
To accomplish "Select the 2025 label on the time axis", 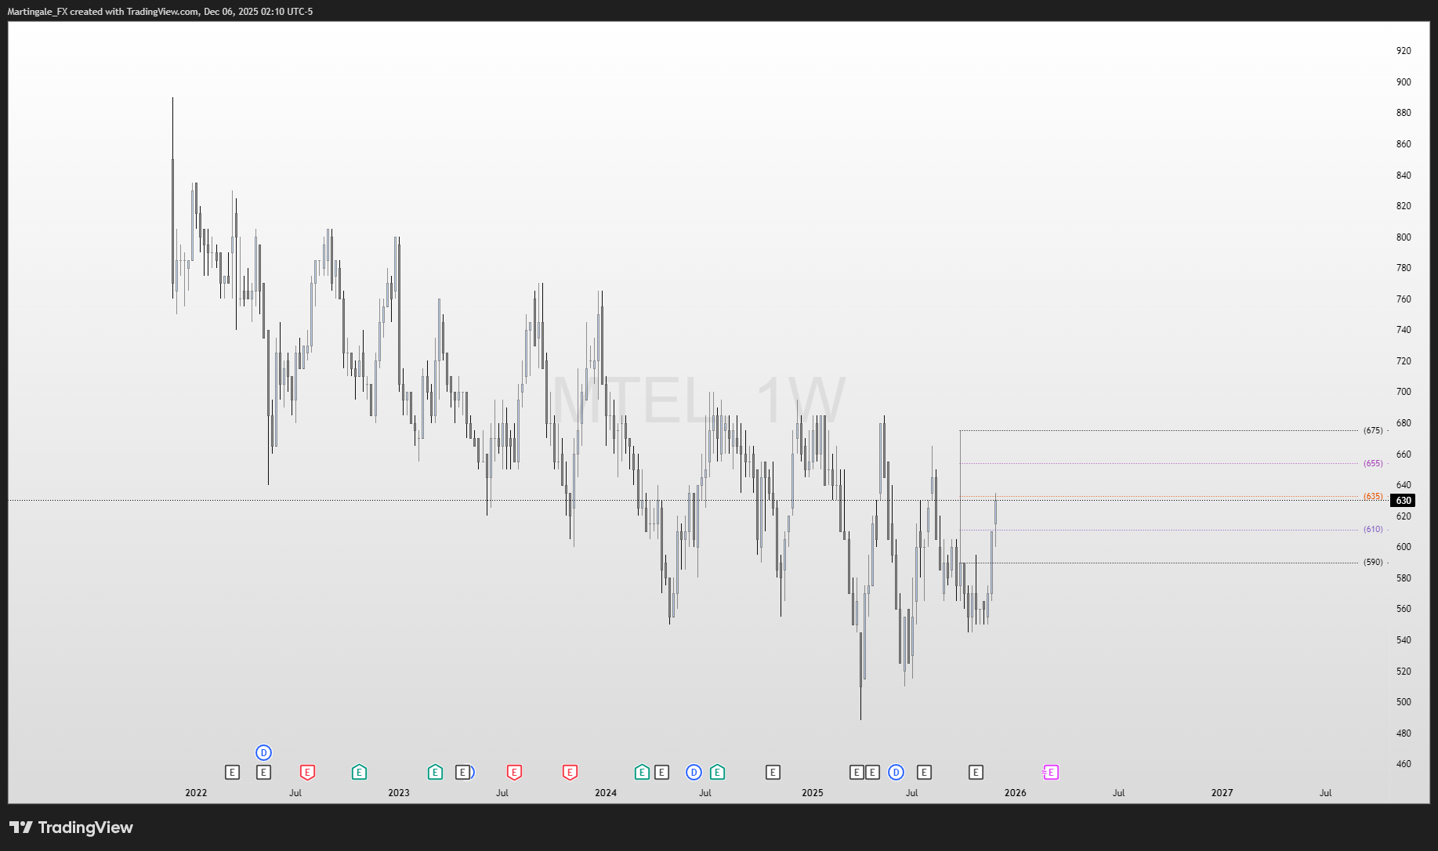I will (813, 793).
